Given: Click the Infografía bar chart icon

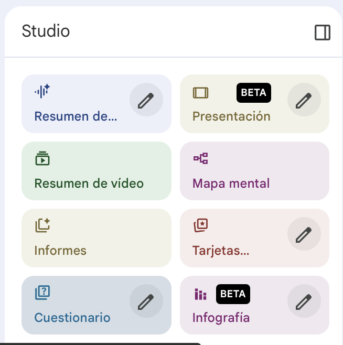Looking at the screenshot, I should point(200,295).
